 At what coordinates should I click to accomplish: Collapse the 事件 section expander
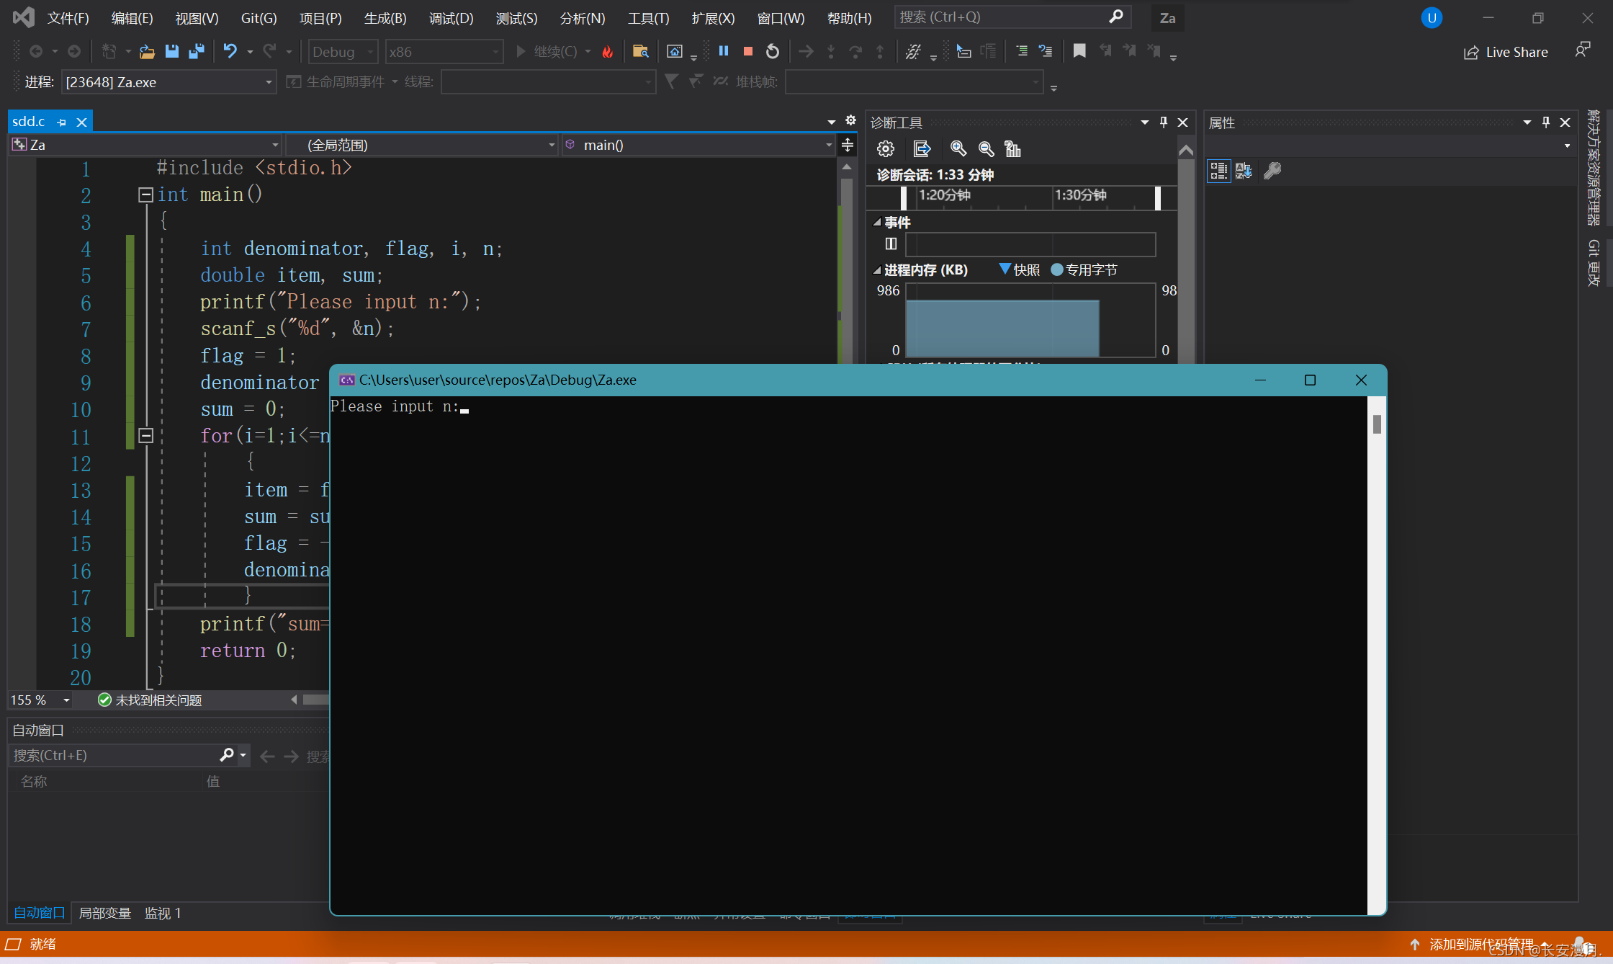click(x=877, y=222)
